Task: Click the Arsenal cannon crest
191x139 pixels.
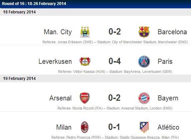Action: pyautogui.click(x=85, y=98)
